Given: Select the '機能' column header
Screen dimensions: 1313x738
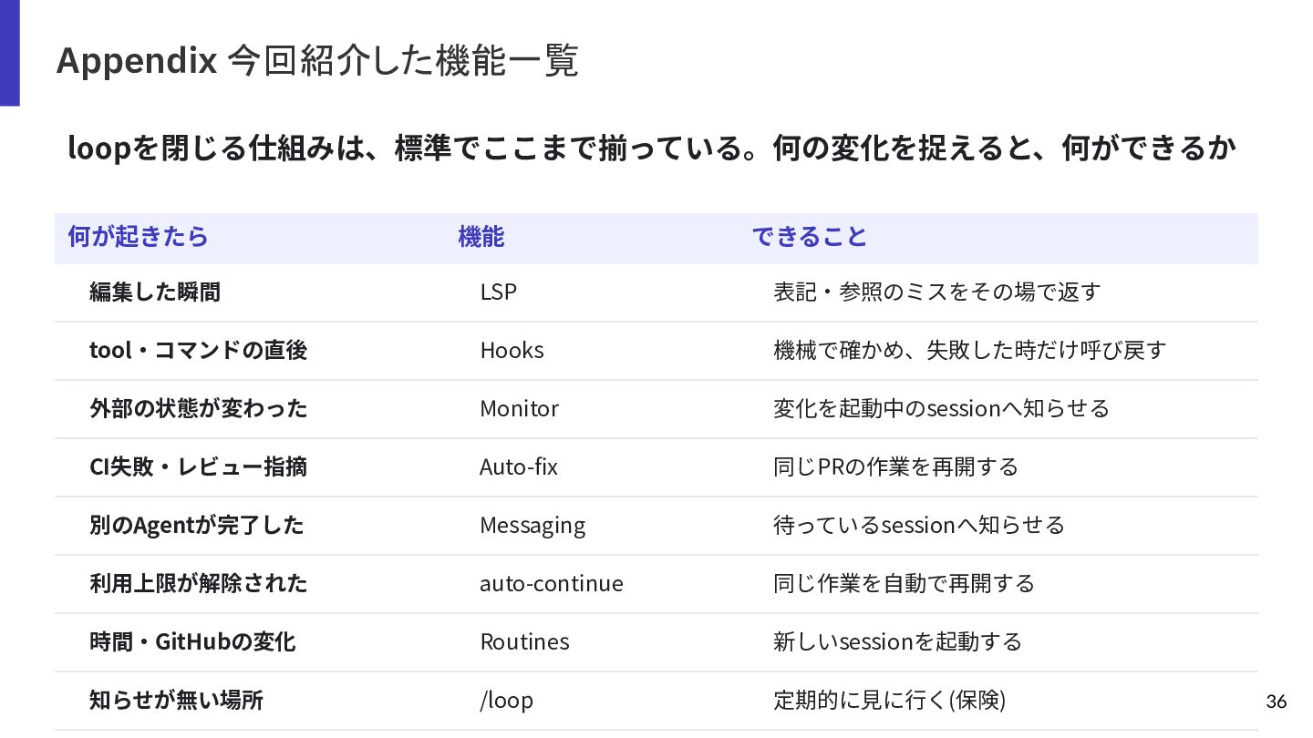Looking at the screenshot, I should click(x=481, y=237).
